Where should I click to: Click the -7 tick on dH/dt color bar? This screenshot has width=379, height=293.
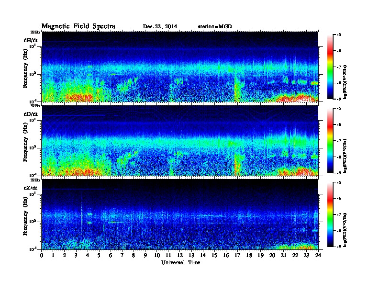point(339,67)
